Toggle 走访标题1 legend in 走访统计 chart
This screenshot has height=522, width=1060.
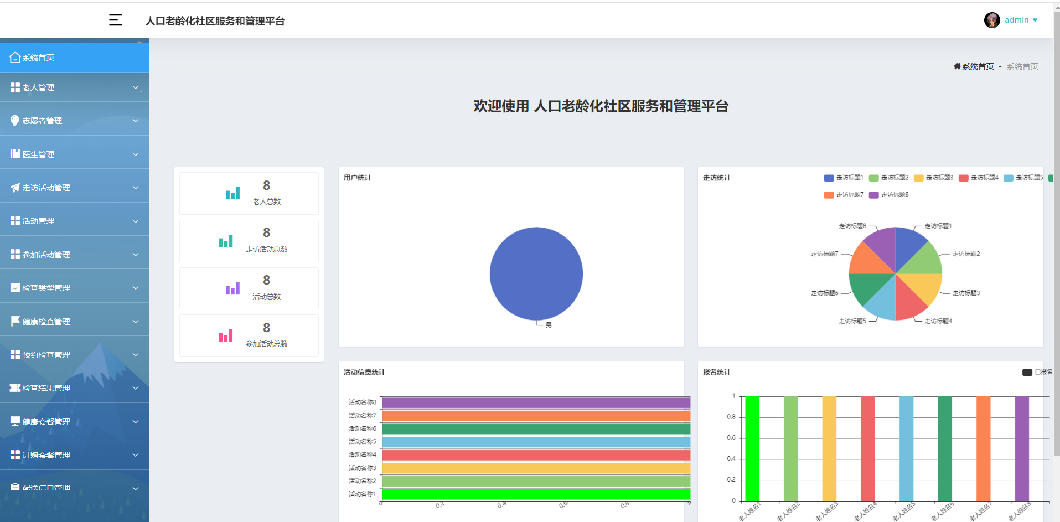pos(844,178)
